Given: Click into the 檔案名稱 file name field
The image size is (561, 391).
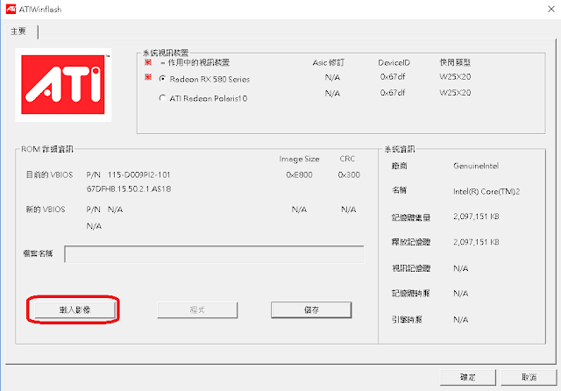Looking at the screenshot, I should 214,254.
